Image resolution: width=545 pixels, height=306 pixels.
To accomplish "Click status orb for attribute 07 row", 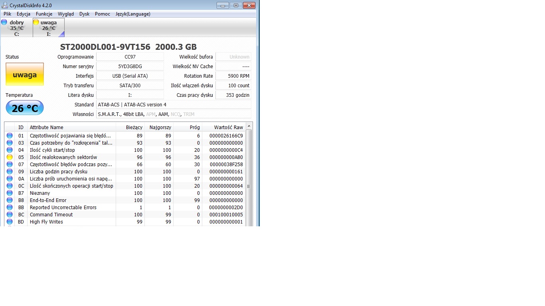I will pos(10,165).
